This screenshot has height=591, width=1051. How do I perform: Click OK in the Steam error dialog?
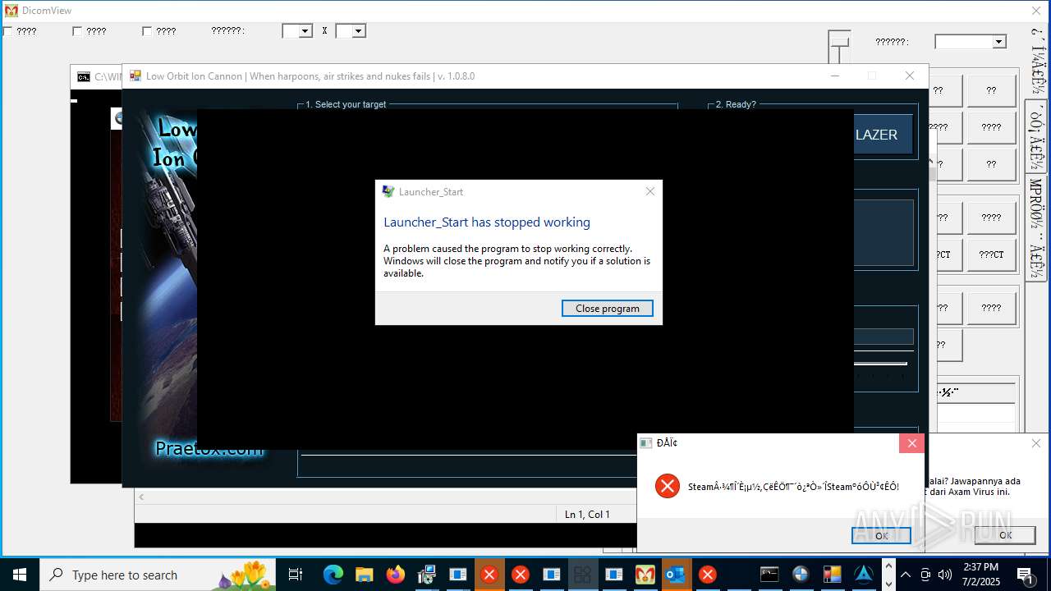[881, 535]
